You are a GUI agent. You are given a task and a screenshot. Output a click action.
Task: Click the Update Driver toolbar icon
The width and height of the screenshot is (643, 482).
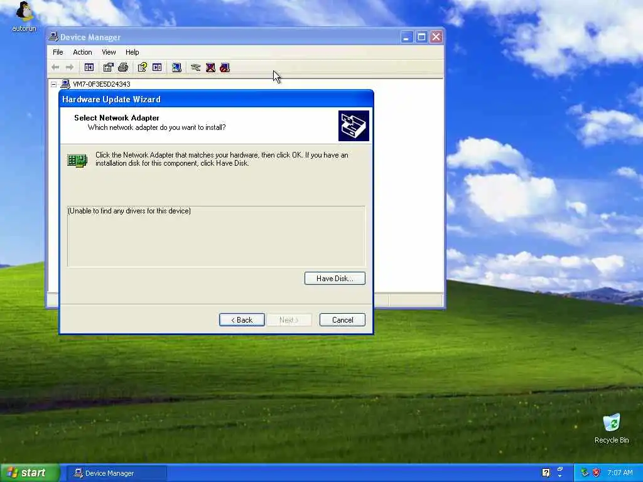(x=196, y=67)
